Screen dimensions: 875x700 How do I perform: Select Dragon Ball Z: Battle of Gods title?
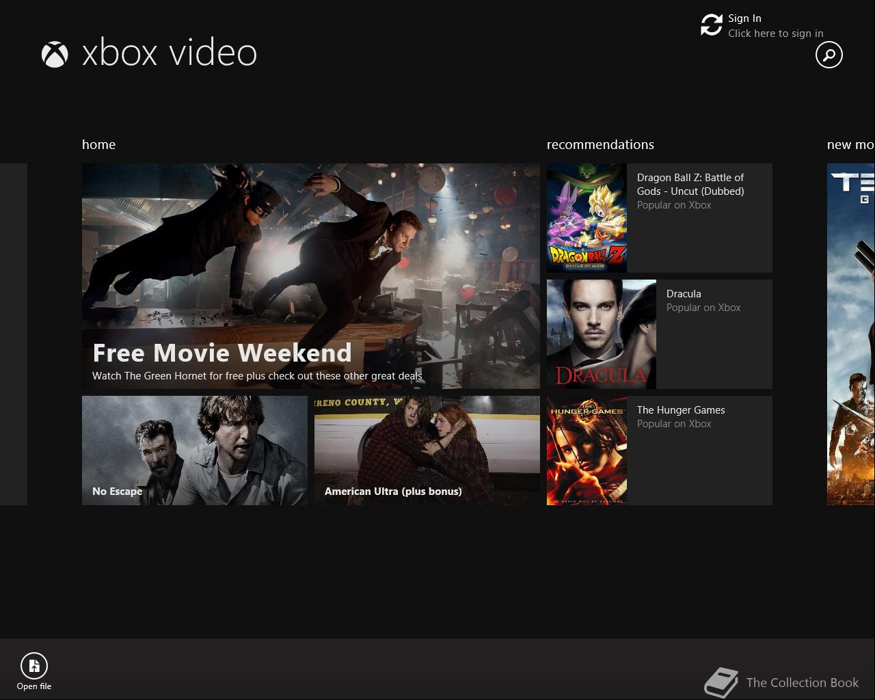click(x=690, y=184)
